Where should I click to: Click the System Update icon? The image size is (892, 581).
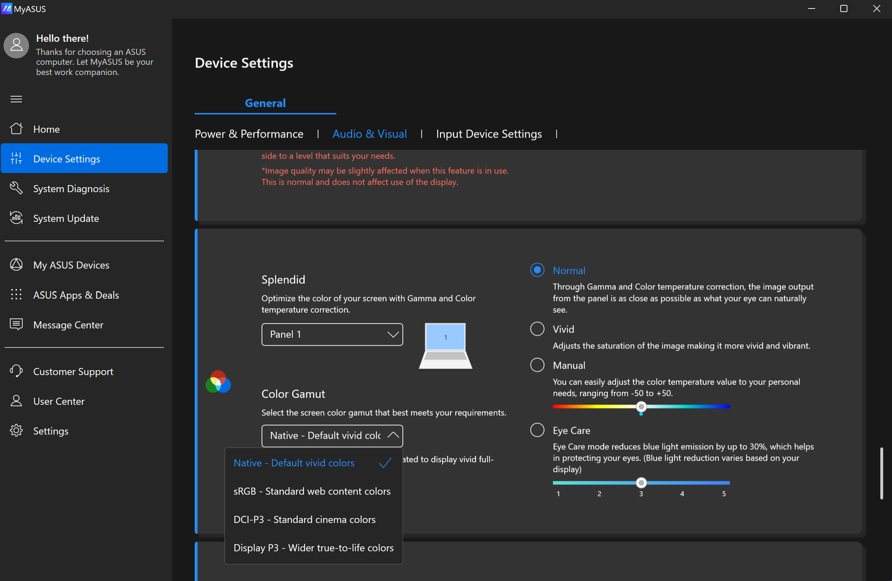point(16,218)
